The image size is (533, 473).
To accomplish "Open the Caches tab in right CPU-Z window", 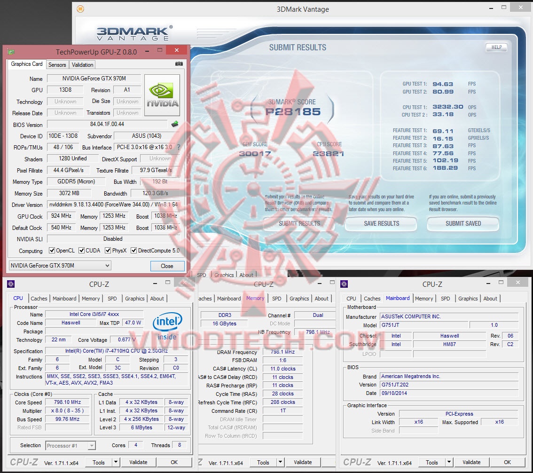I will coord(372,298).
